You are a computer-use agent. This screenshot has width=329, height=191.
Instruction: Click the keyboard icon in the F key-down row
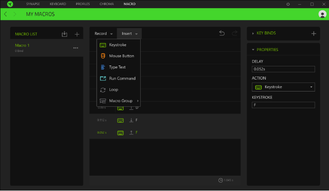120,120
